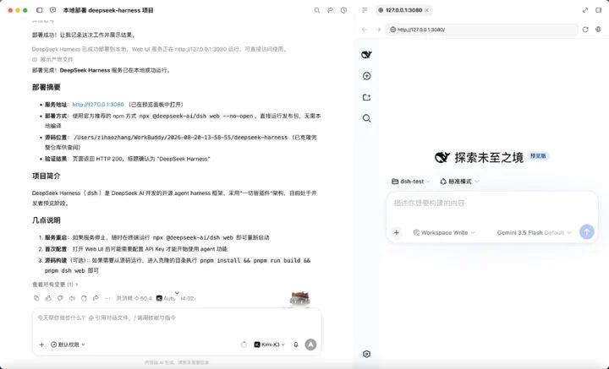Dislike the response with thumbs down
The height and width of the screenshot is (369, 609).
pos(60,298)
